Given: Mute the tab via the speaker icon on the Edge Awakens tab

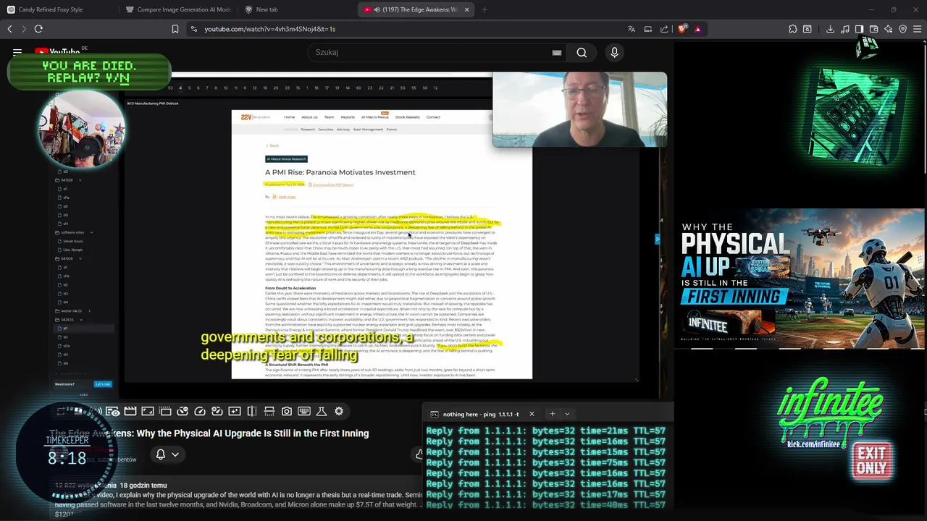Looking at the screenshot, I should tap(377, 9).
